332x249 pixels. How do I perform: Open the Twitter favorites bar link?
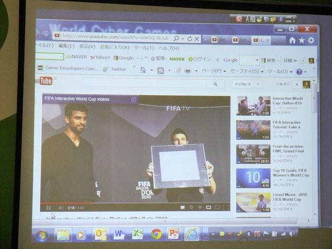[x=115, y=69]
